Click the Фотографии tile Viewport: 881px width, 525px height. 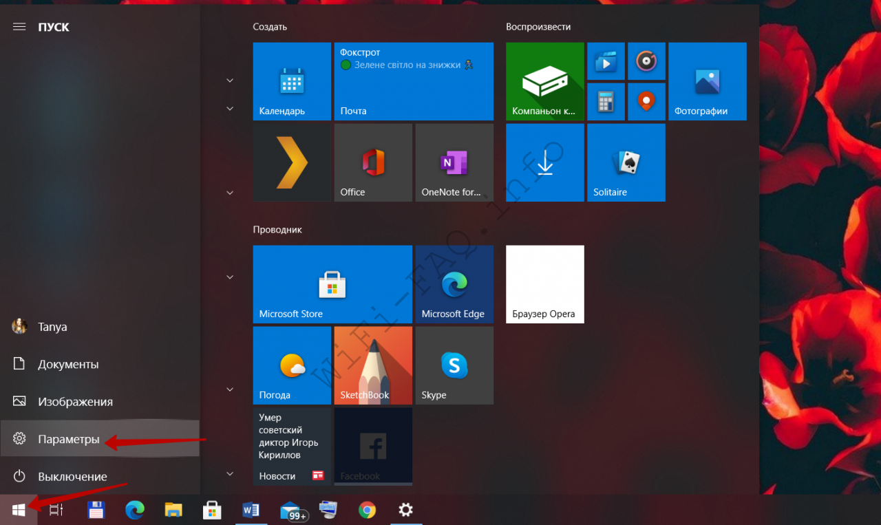(x=707, y=81)
